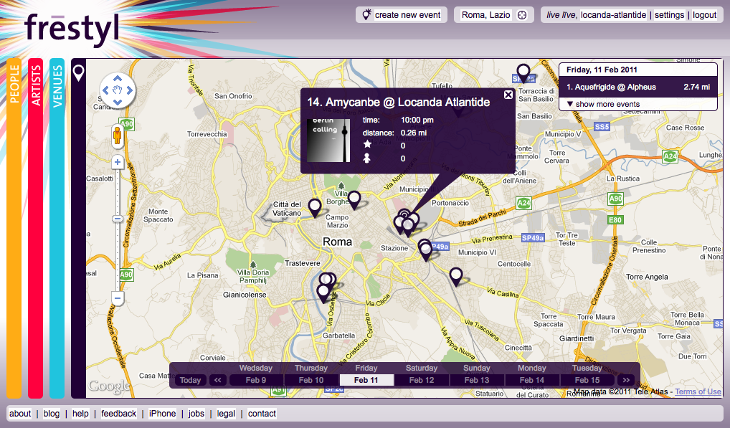Image resolution: width=730 pixels, height=428 pixels.
Task: Jump to Today in the date bar
Action: [191, 380]
